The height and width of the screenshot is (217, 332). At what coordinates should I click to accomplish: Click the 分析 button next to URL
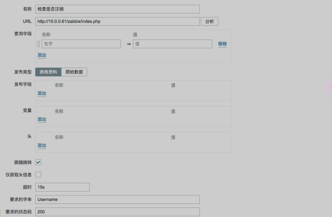coord(209,21)
